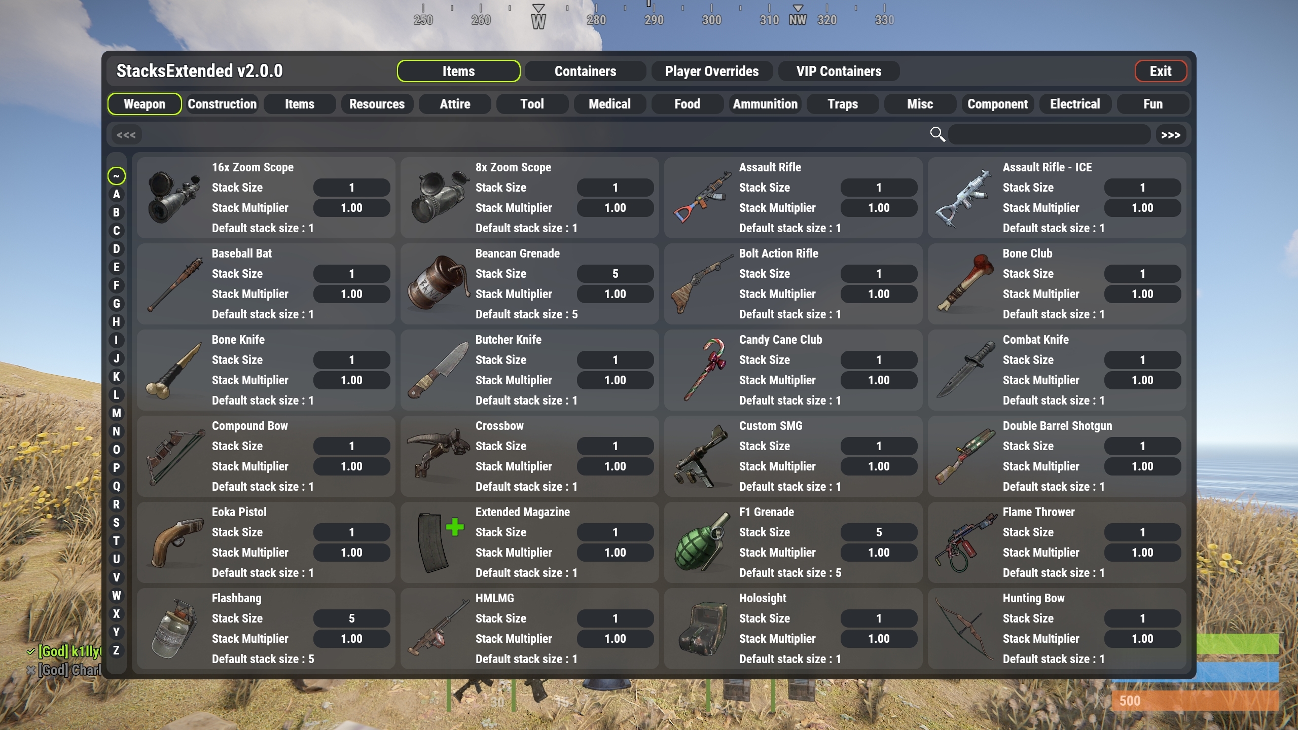Click the Assault Rifle item icon
1298x730 pixels.
(702, 198)
